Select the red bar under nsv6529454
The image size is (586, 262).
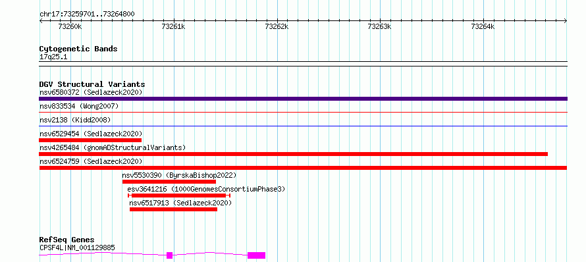point(90,140)
